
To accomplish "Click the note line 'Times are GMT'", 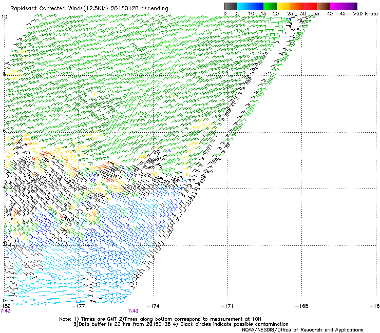I will [98, 319].
